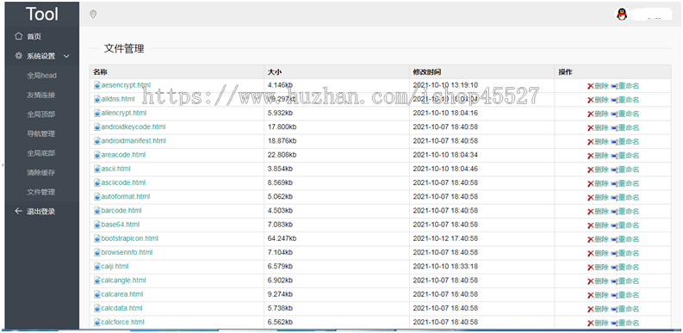The height and width of the screenshot is (333, 683).
Task: Open 全局底部 in sidebar
Action: (41, 153)
